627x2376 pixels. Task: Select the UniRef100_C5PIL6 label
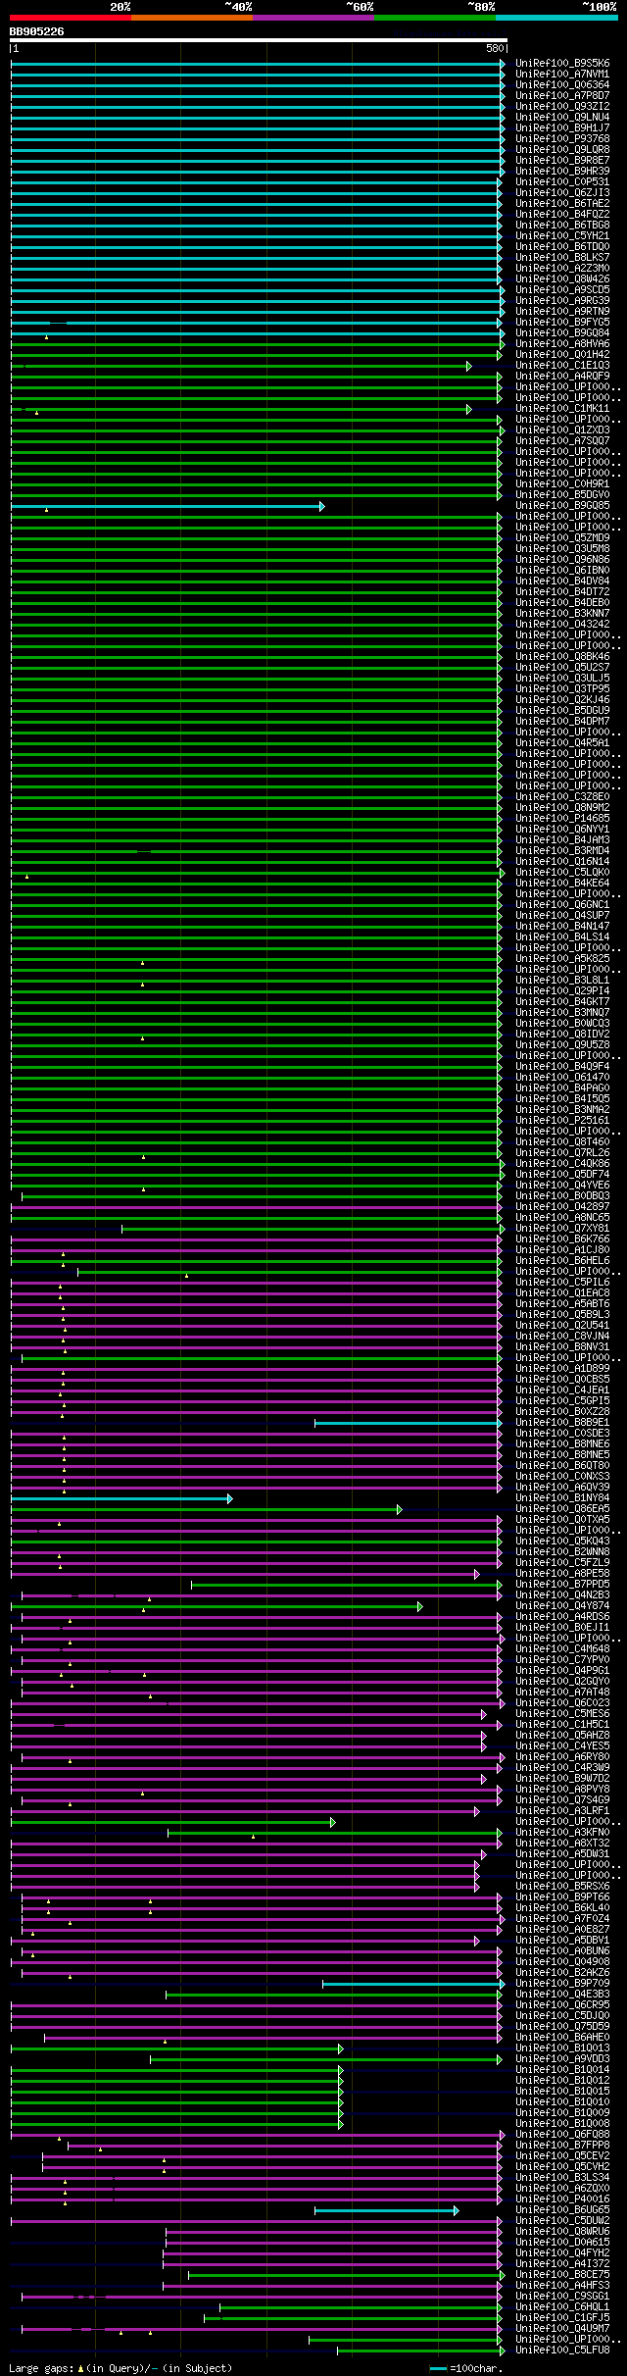(562, 1282)
